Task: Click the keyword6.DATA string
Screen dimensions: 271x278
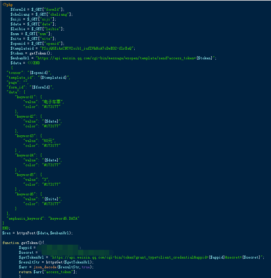Action: 64,219
